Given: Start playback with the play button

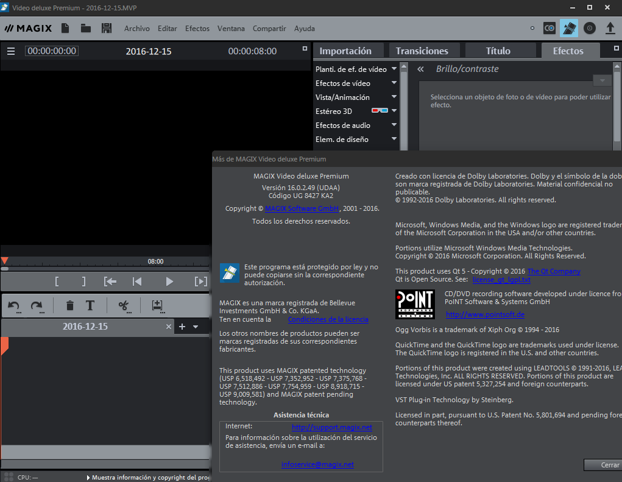Looking at the screenshot, I should 169,282.
